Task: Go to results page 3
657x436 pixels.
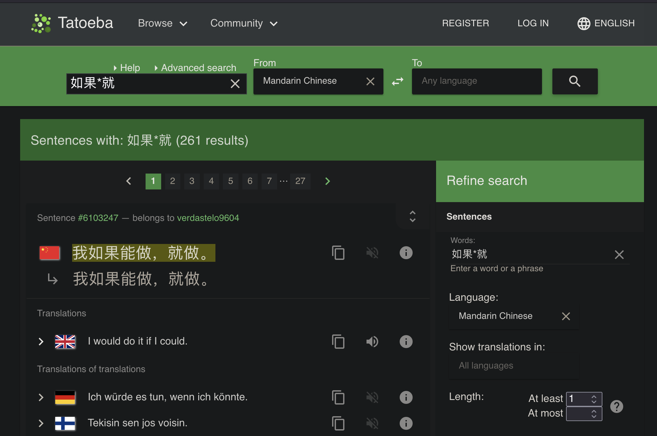Action: [x=192, y=181]
